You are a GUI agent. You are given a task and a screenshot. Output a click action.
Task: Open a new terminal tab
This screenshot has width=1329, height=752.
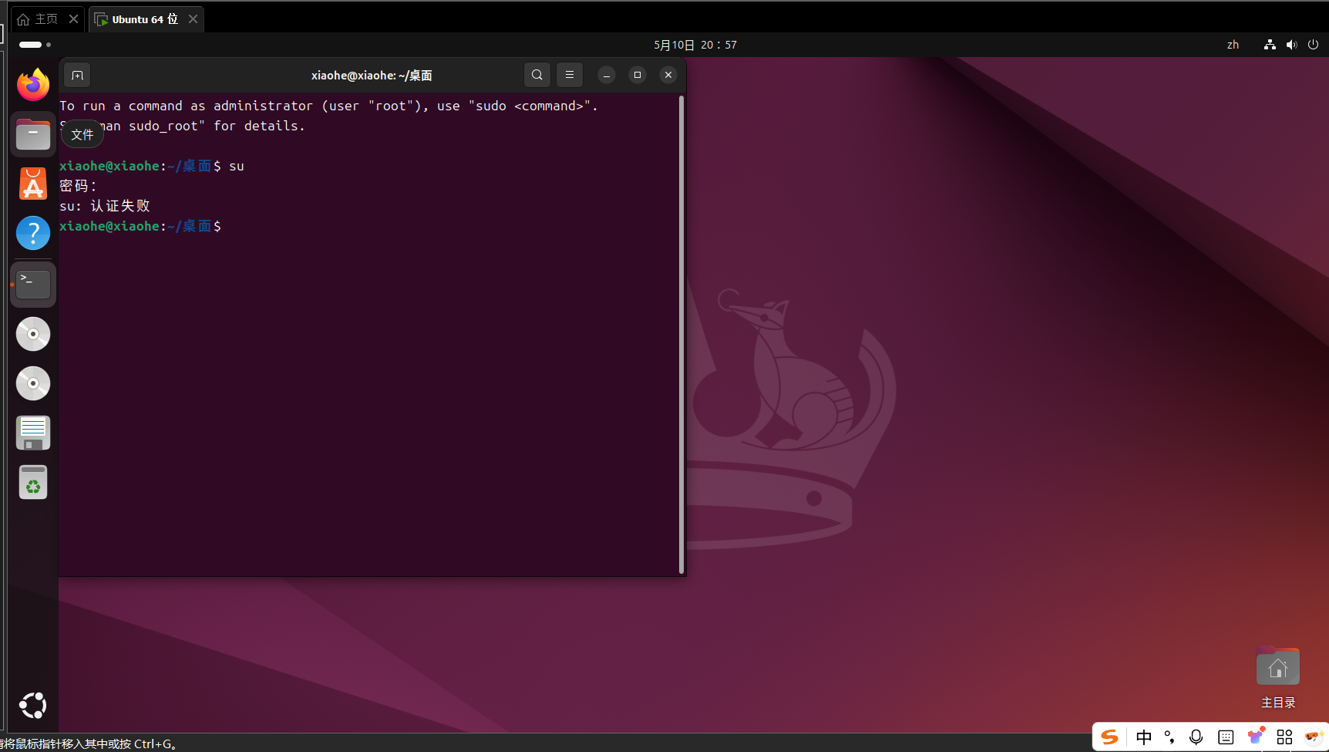(x=76, y=75)
